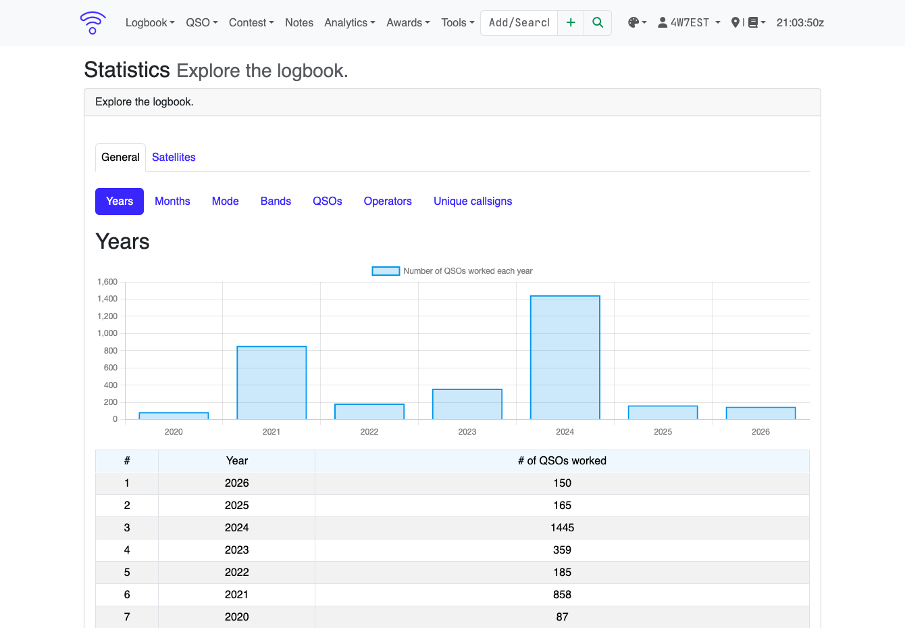Image resolution: width=905 pixels, height=628 pixels.
Task: Click the 2025 bar in the chart
Action: 663,412
